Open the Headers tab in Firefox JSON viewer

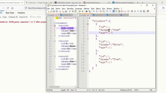point(21,13)
